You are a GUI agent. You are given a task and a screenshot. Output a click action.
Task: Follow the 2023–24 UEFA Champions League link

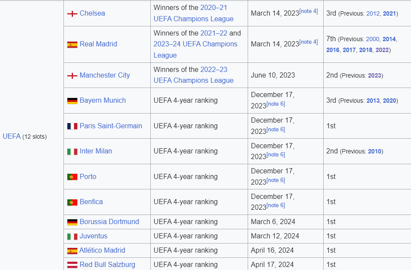click(195, 49)
